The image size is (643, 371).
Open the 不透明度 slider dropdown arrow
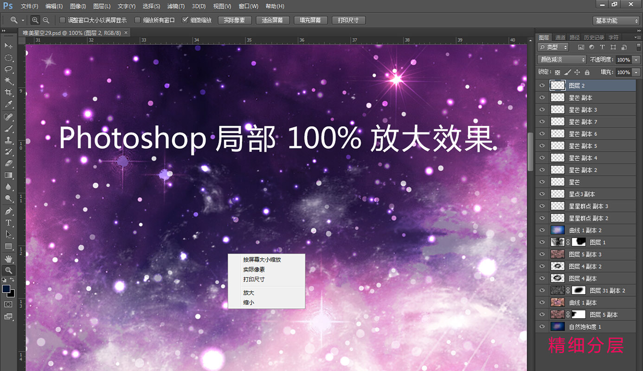636,60
